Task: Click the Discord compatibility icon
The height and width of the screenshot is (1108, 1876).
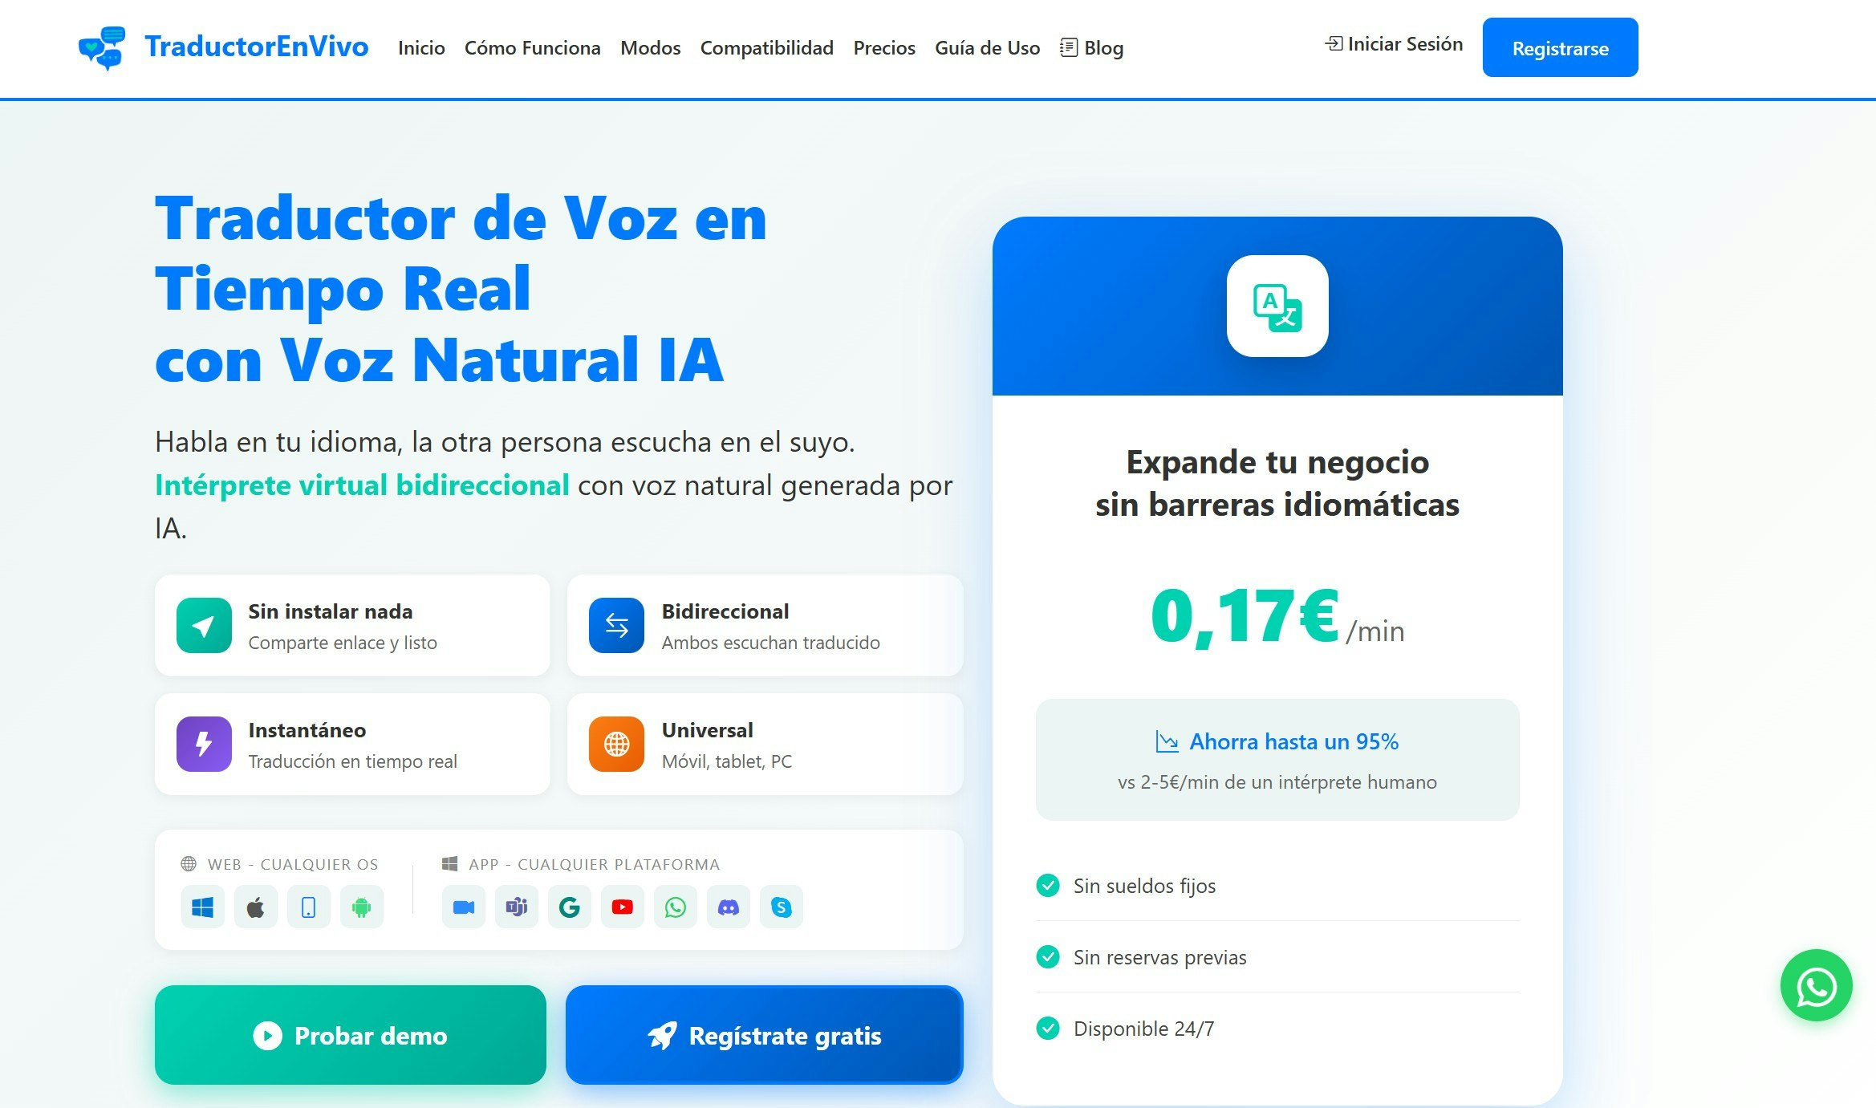Action: point(729,907)
